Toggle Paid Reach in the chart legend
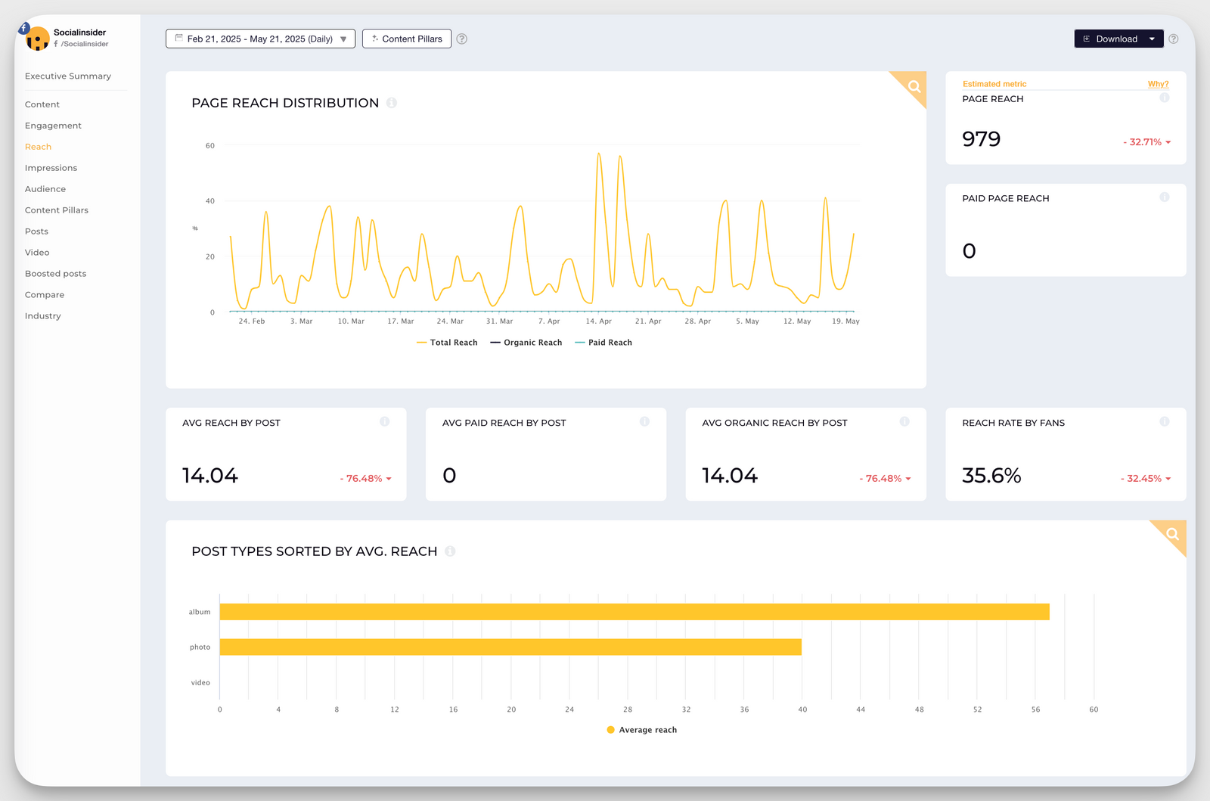Screen dimensions: 1210x801 coord(603,342)
